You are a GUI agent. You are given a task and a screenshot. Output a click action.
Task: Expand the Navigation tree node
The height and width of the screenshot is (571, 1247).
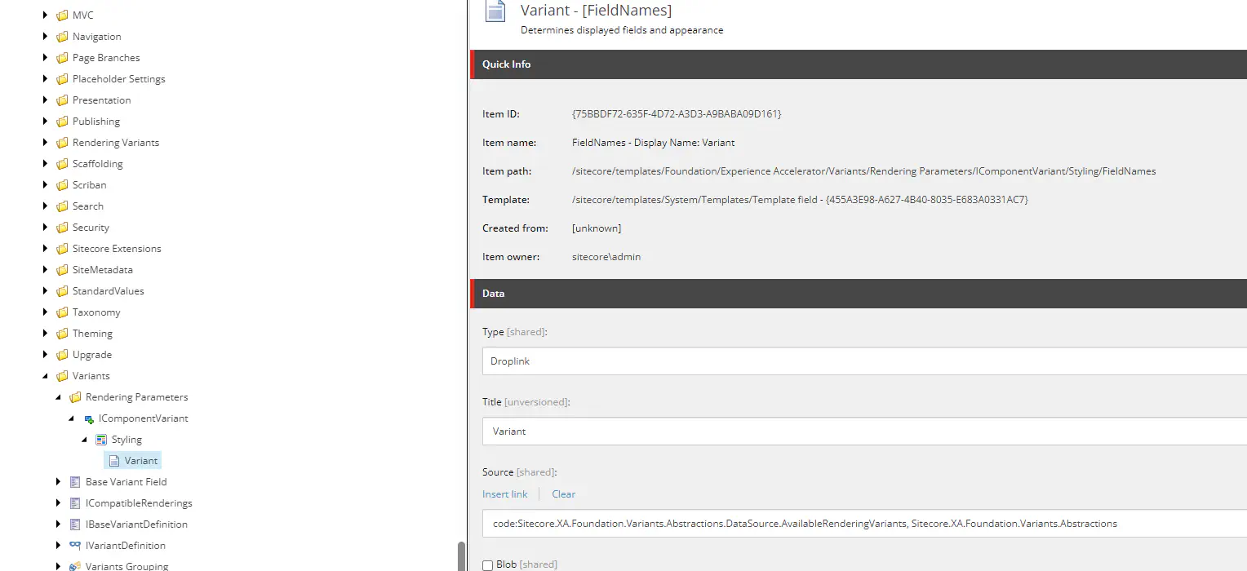46,37
